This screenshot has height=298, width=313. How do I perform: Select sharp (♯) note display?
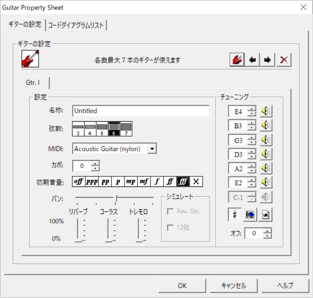coord(234,214)
